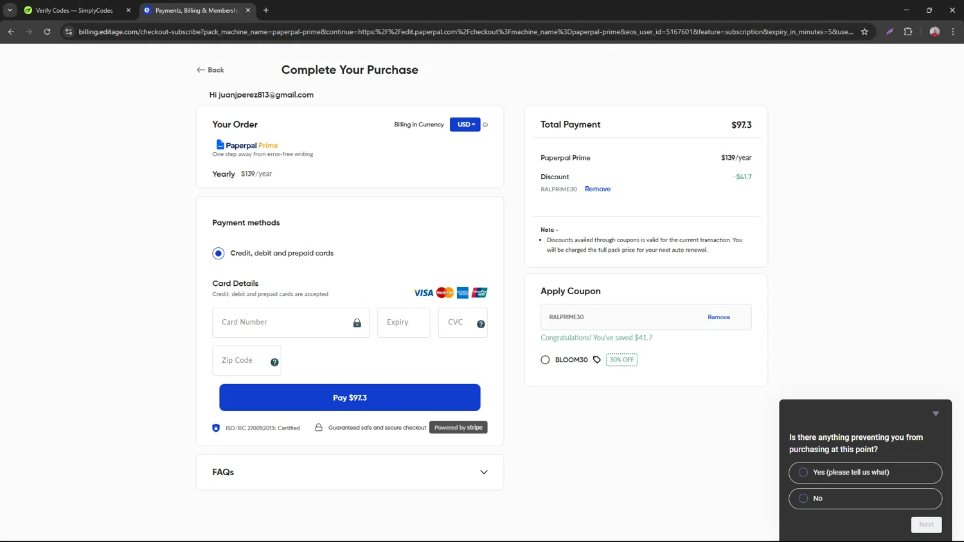Click Remove in the Apply Coupon field
The height and width of the screenshot is (542, 964).
pyautogui.click(x=719, y=317)
